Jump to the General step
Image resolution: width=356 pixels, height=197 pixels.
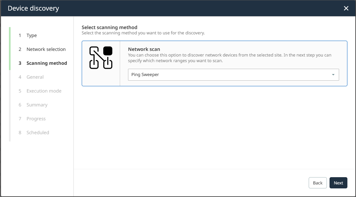[35, 77]
